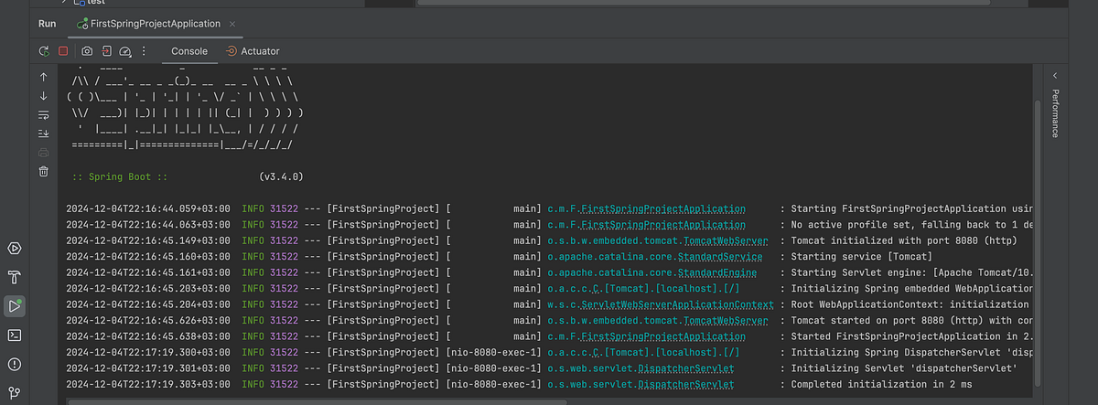The height and width of the screenshot is (405, 1098).
Task: Switch to the Actuator tab
Action: [x=253, y=51]
